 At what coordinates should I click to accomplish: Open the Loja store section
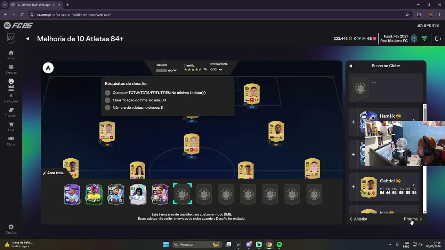11,127
